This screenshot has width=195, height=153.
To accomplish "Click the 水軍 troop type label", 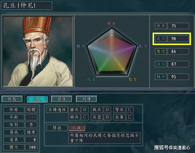I will [119, 117].
